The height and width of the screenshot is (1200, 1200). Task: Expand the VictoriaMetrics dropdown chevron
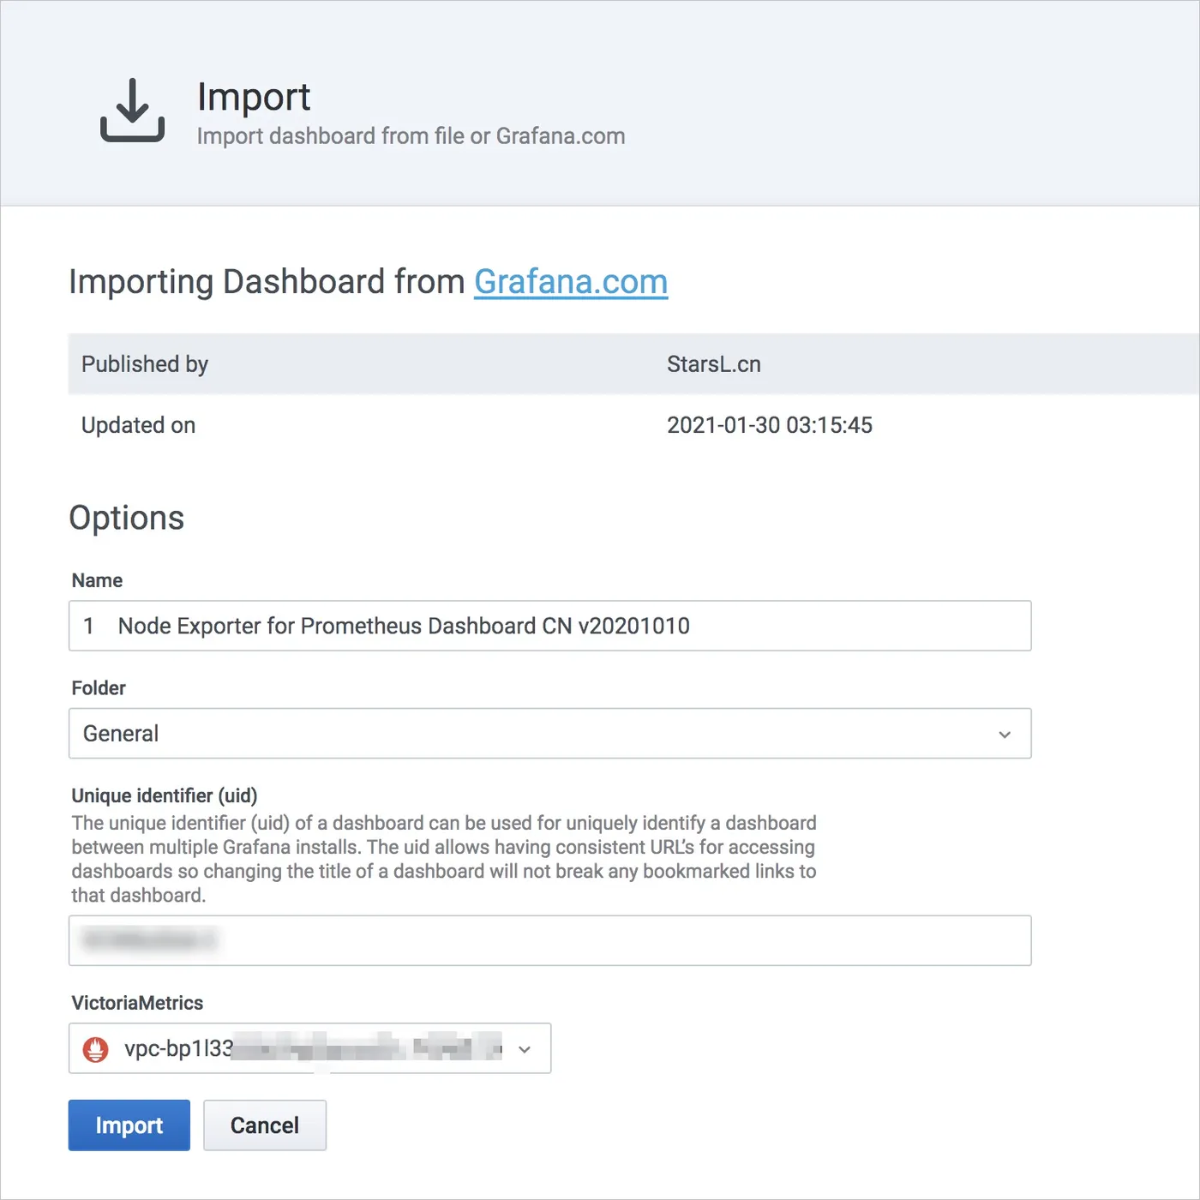coord(525,1049)
